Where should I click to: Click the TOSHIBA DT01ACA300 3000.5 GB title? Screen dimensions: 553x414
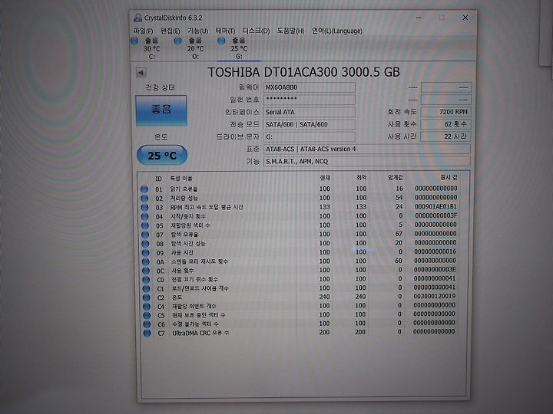point(303,72)
